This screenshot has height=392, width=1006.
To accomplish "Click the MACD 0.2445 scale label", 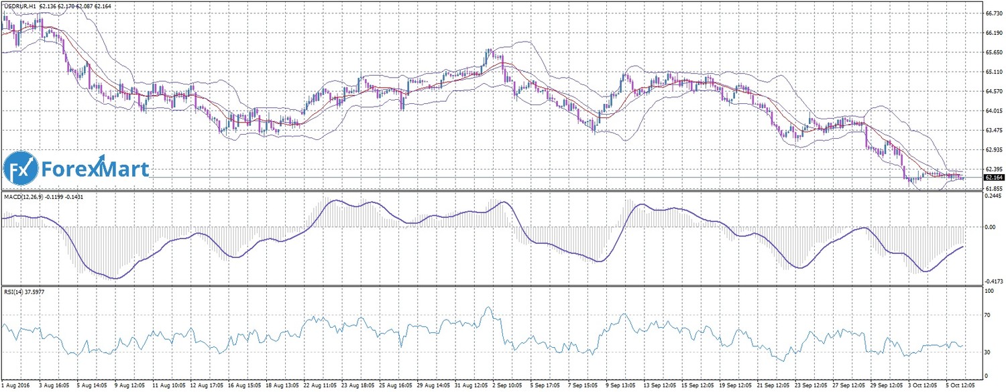I will tap(993, 197).
